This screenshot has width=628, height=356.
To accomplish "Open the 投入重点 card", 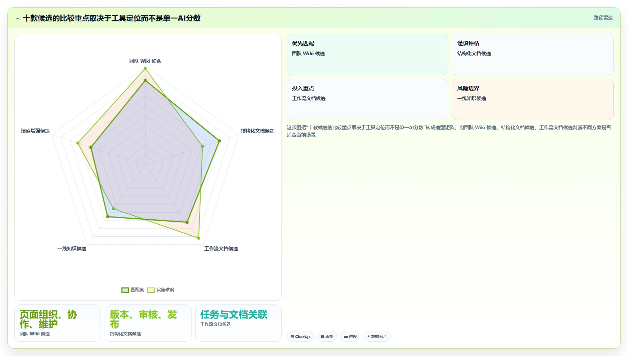I will point(368,99).
